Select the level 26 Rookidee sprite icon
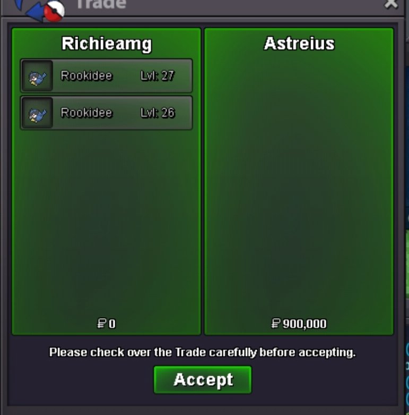409x415 pixels. tap(37, 113)
